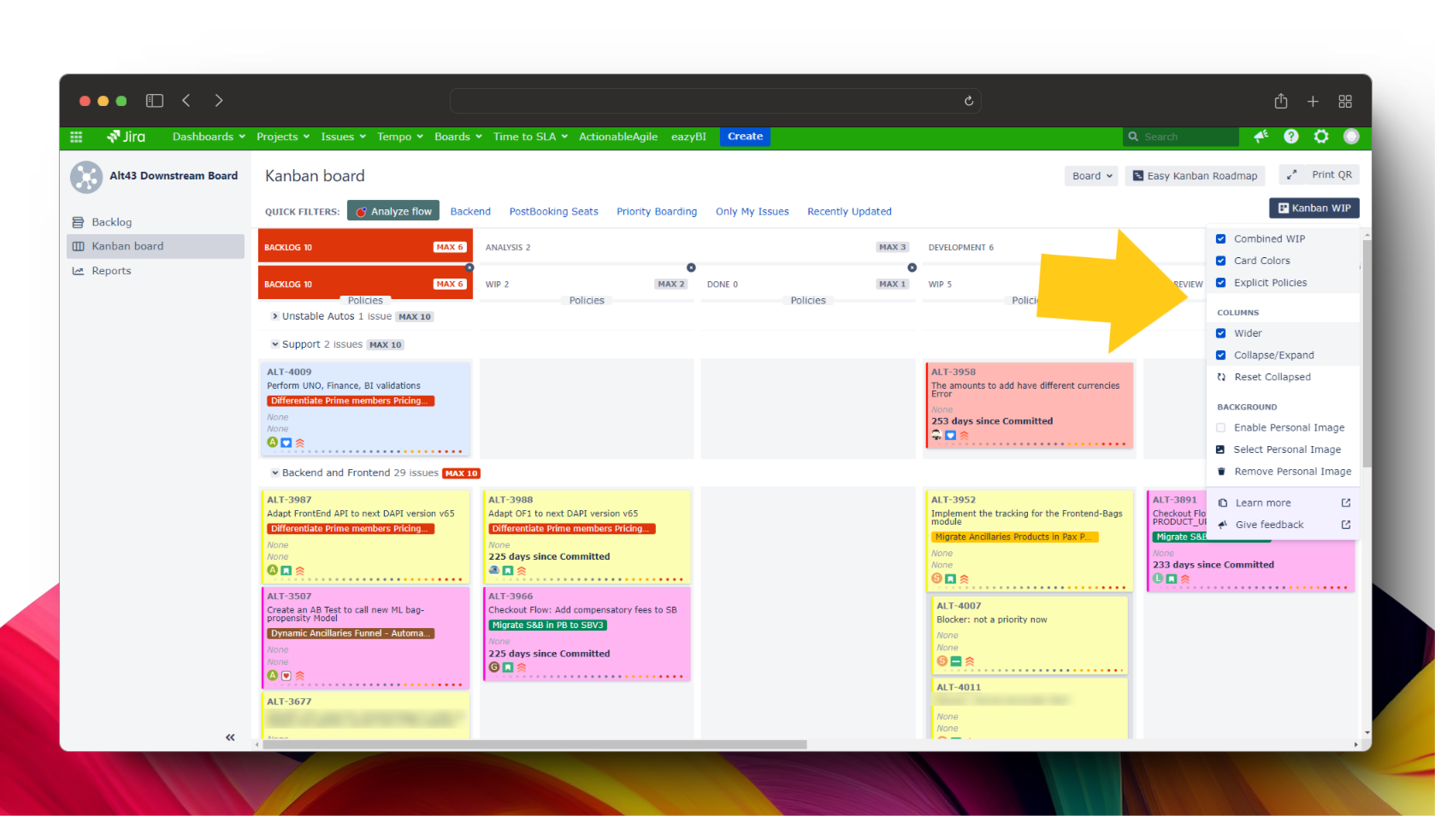Click the priority icon on card ALT-3952
This screenshot has width=1435, height=816.
965,578
